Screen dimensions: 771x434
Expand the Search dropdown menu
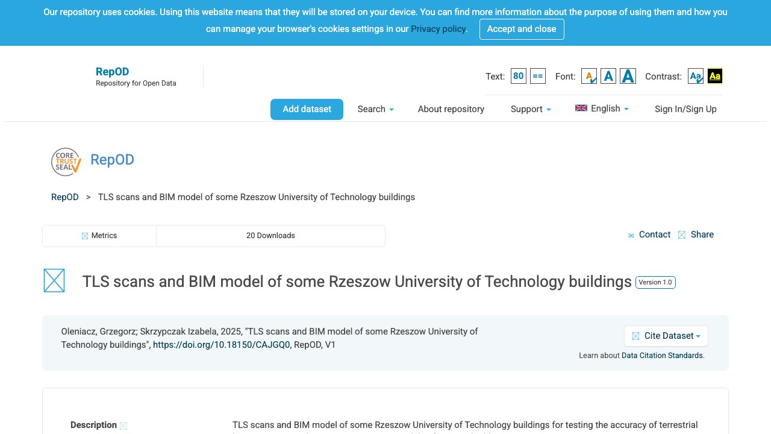coord(376,109)
